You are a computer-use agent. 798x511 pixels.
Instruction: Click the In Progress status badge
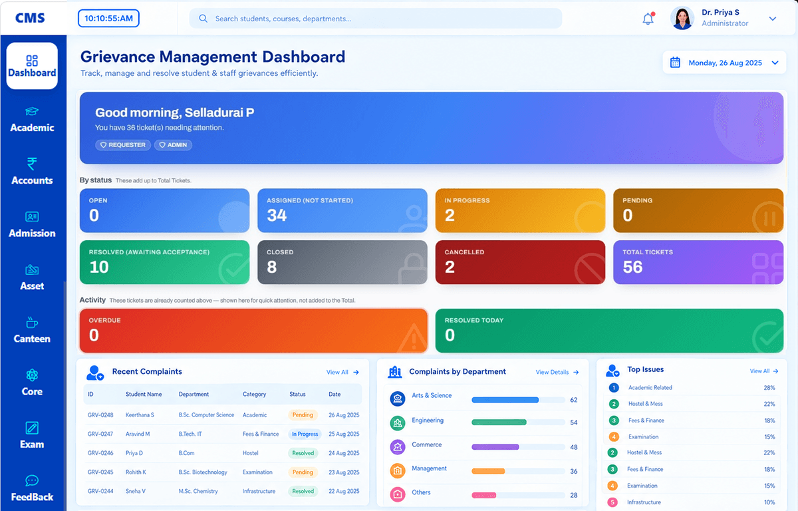coord(305,434)
